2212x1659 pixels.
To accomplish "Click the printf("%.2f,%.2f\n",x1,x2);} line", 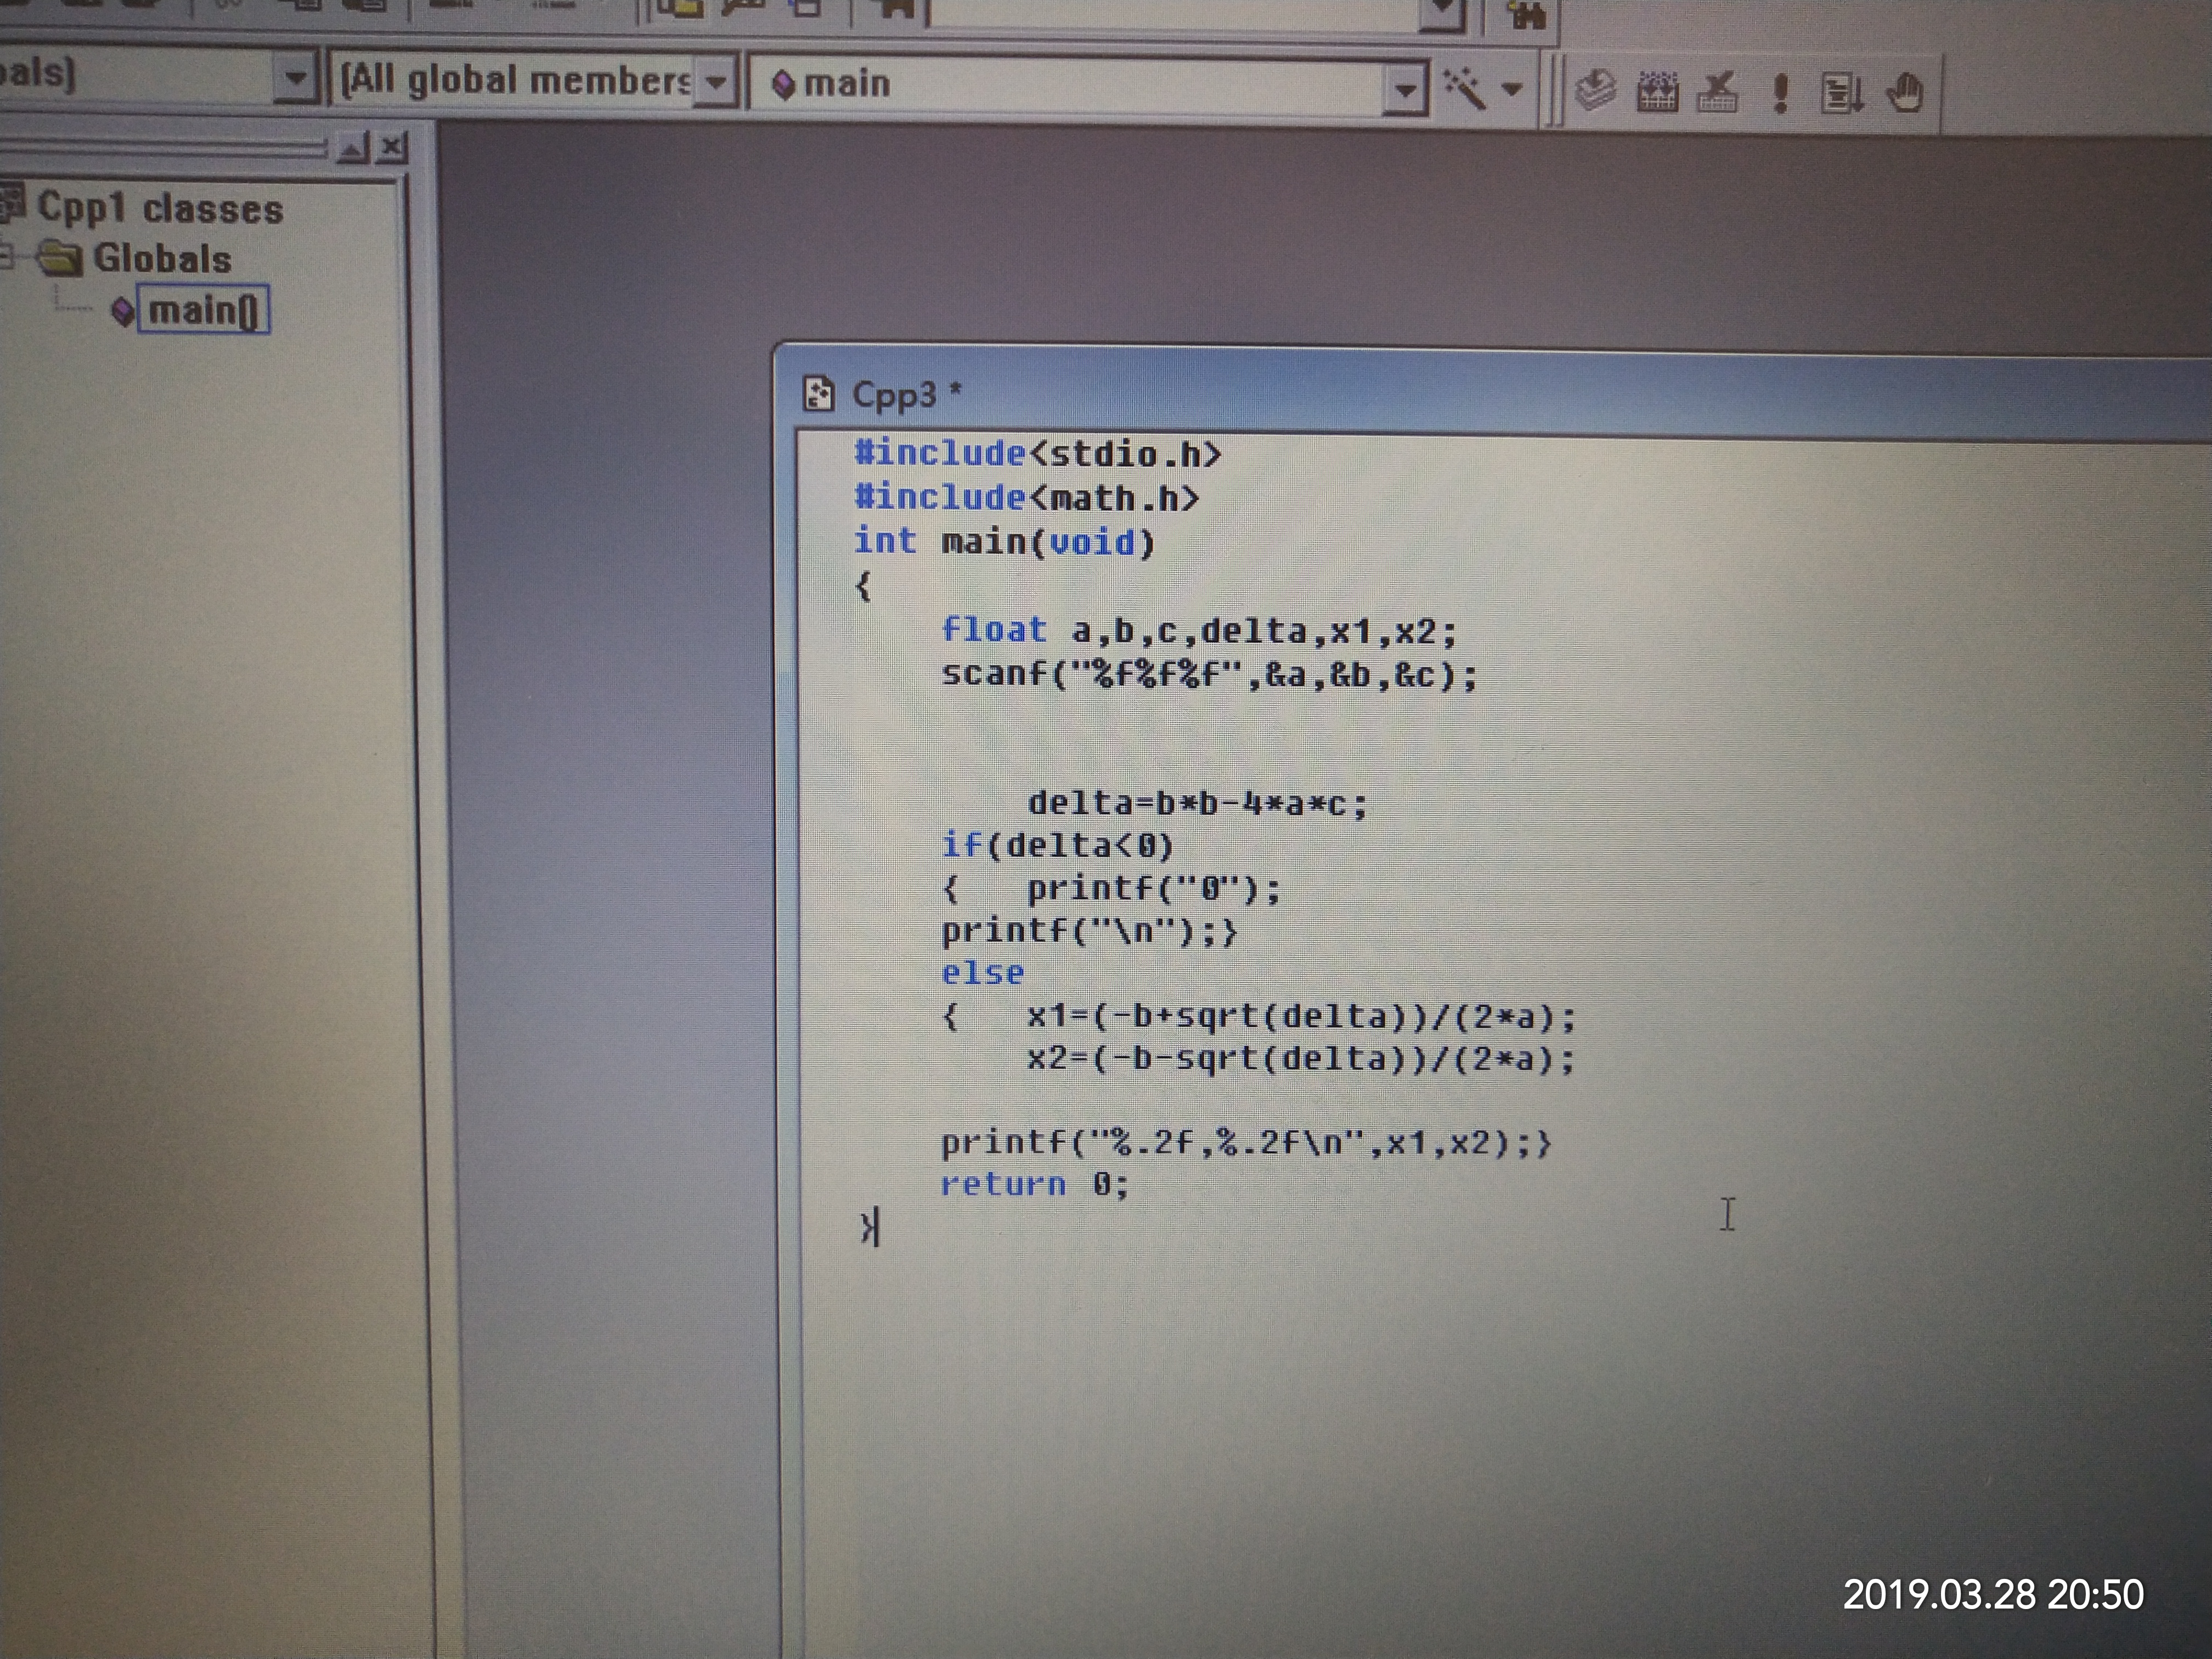I will click(1246, 1143).
